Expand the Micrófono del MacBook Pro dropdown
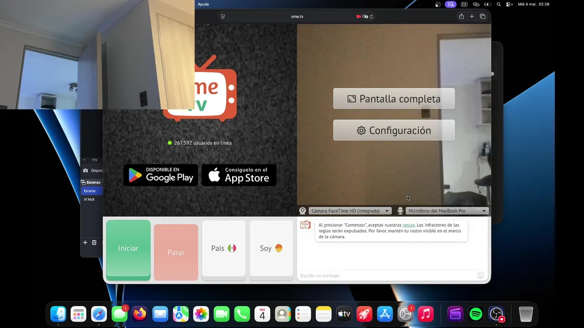 pos(447,211)
